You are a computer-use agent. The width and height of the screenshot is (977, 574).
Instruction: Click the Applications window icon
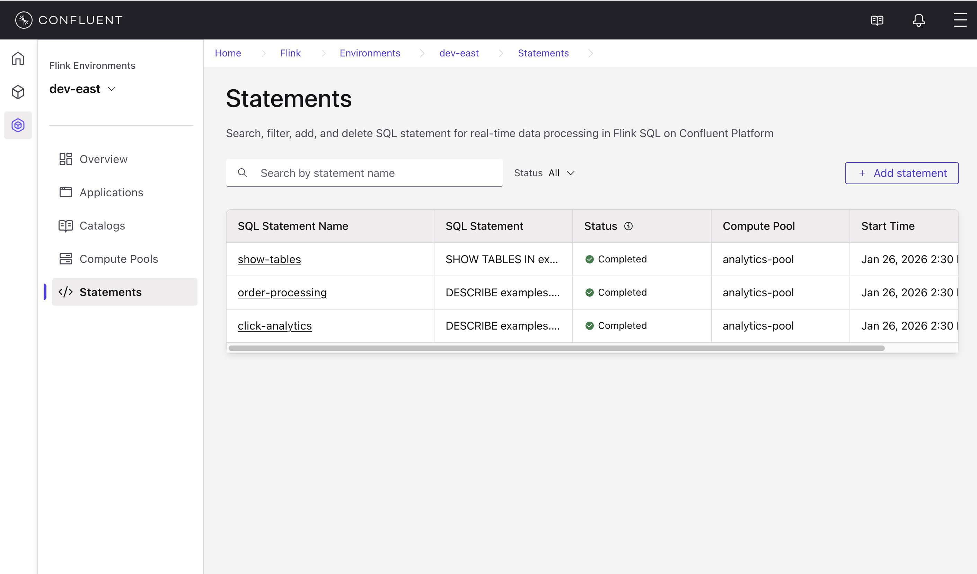pyautogui.click(x=65, y=192)
